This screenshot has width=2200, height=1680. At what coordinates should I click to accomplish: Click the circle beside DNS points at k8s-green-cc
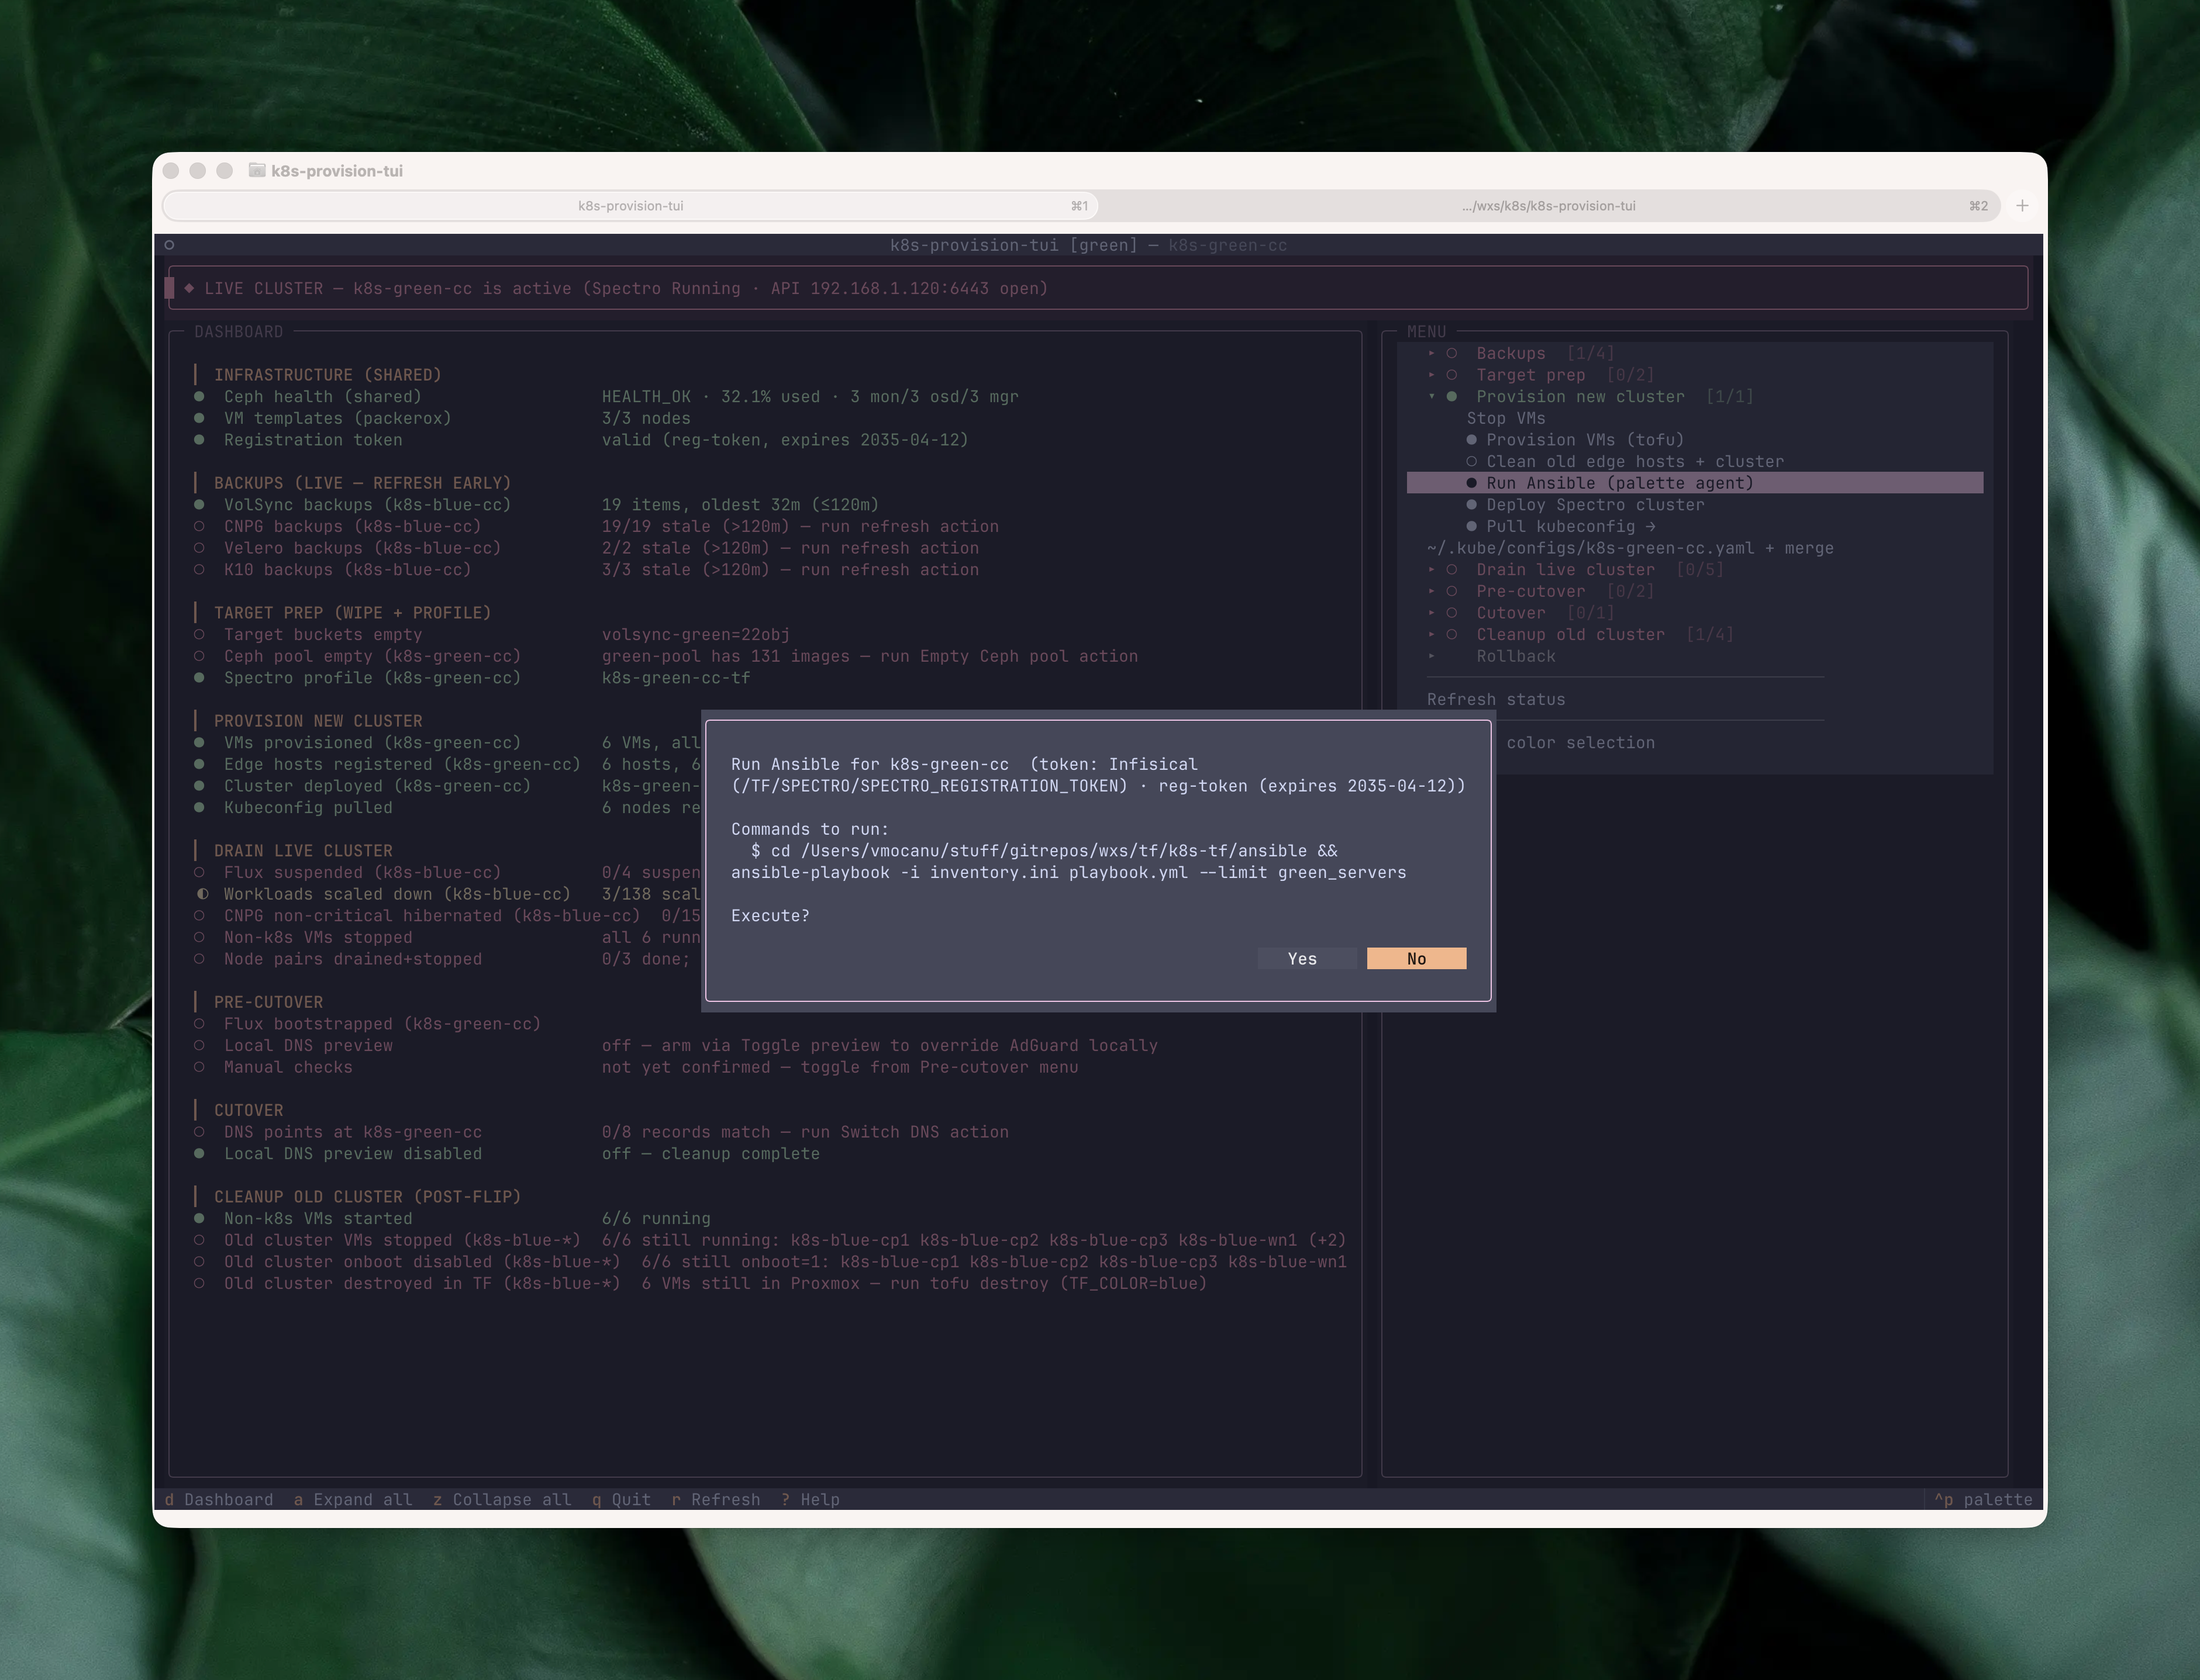coord(199,1132)
